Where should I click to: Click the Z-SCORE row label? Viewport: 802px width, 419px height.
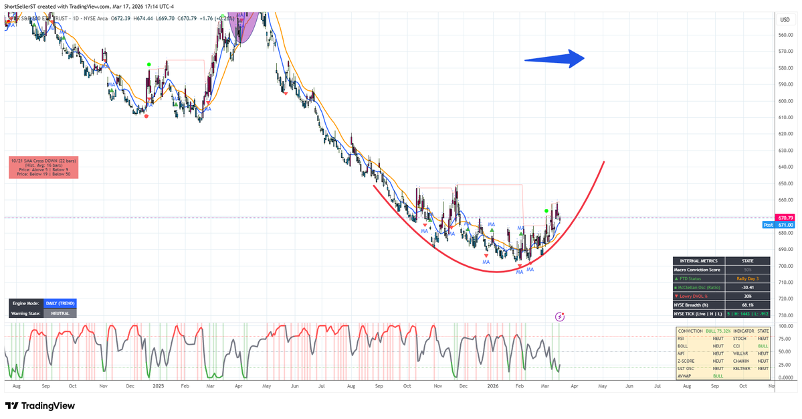coord(686,361)
